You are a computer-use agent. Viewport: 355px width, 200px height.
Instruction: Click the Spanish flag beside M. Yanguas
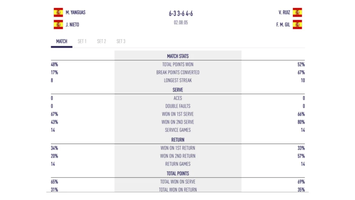58,12
